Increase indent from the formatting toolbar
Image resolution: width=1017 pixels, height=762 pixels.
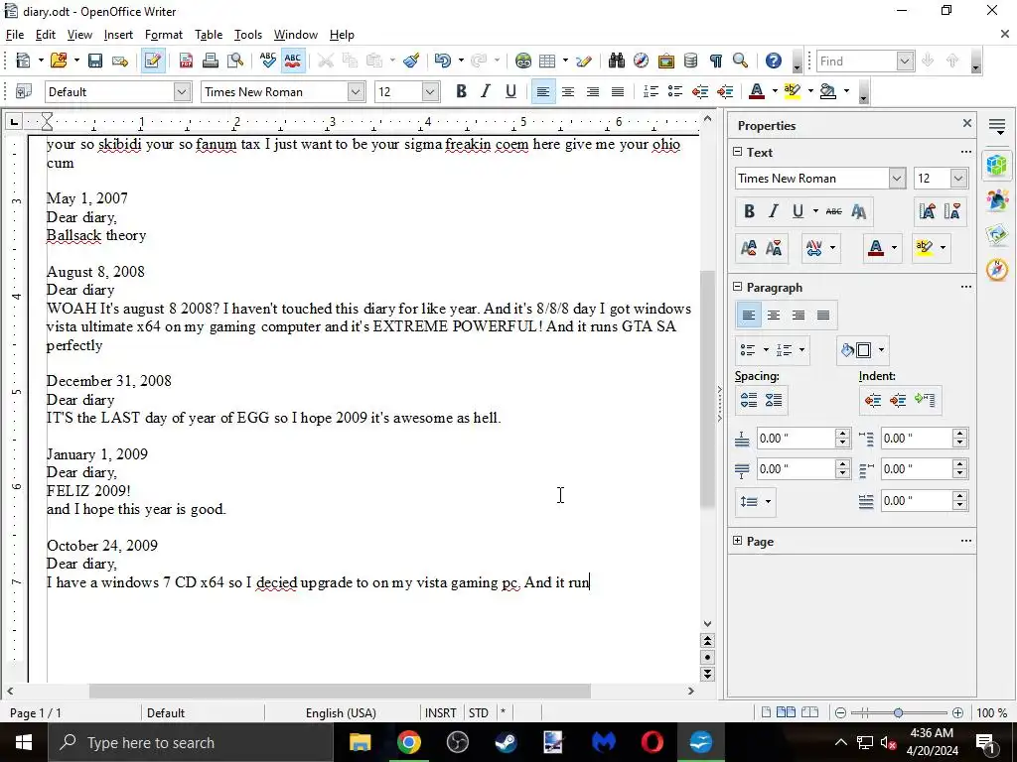point(724,92)
